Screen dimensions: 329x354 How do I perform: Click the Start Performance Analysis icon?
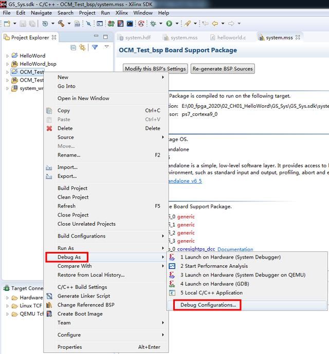pyautogui.click(x=172, y=266)
